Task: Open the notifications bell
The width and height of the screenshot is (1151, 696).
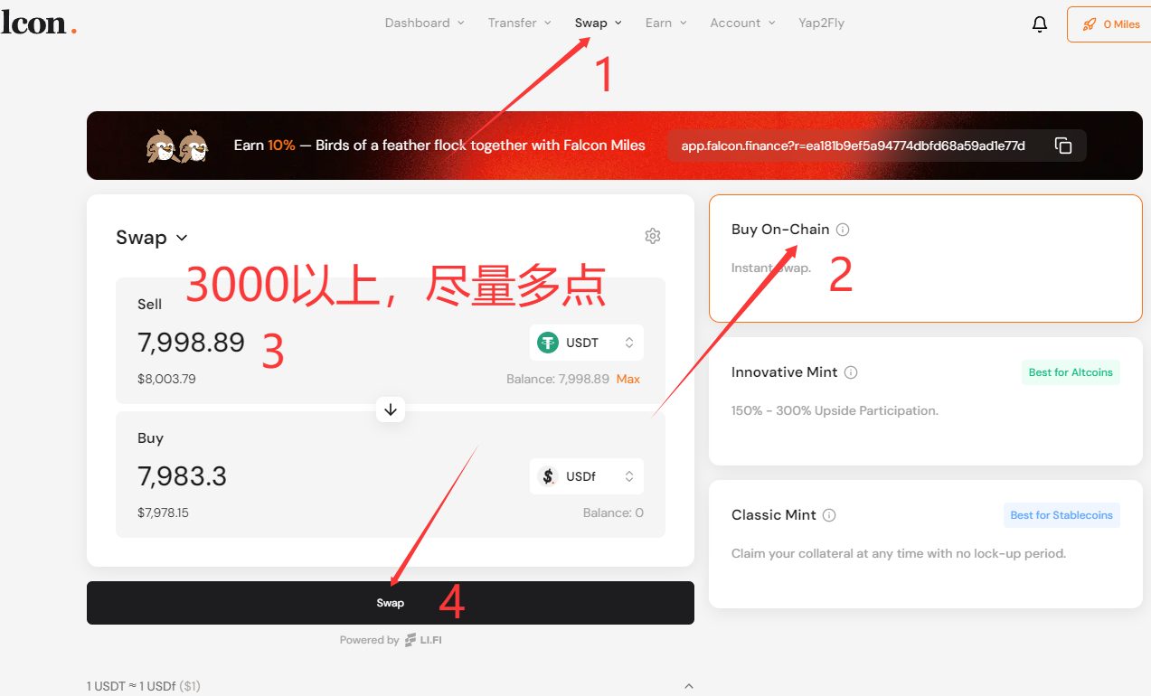Action: (x=1040, y=24)
